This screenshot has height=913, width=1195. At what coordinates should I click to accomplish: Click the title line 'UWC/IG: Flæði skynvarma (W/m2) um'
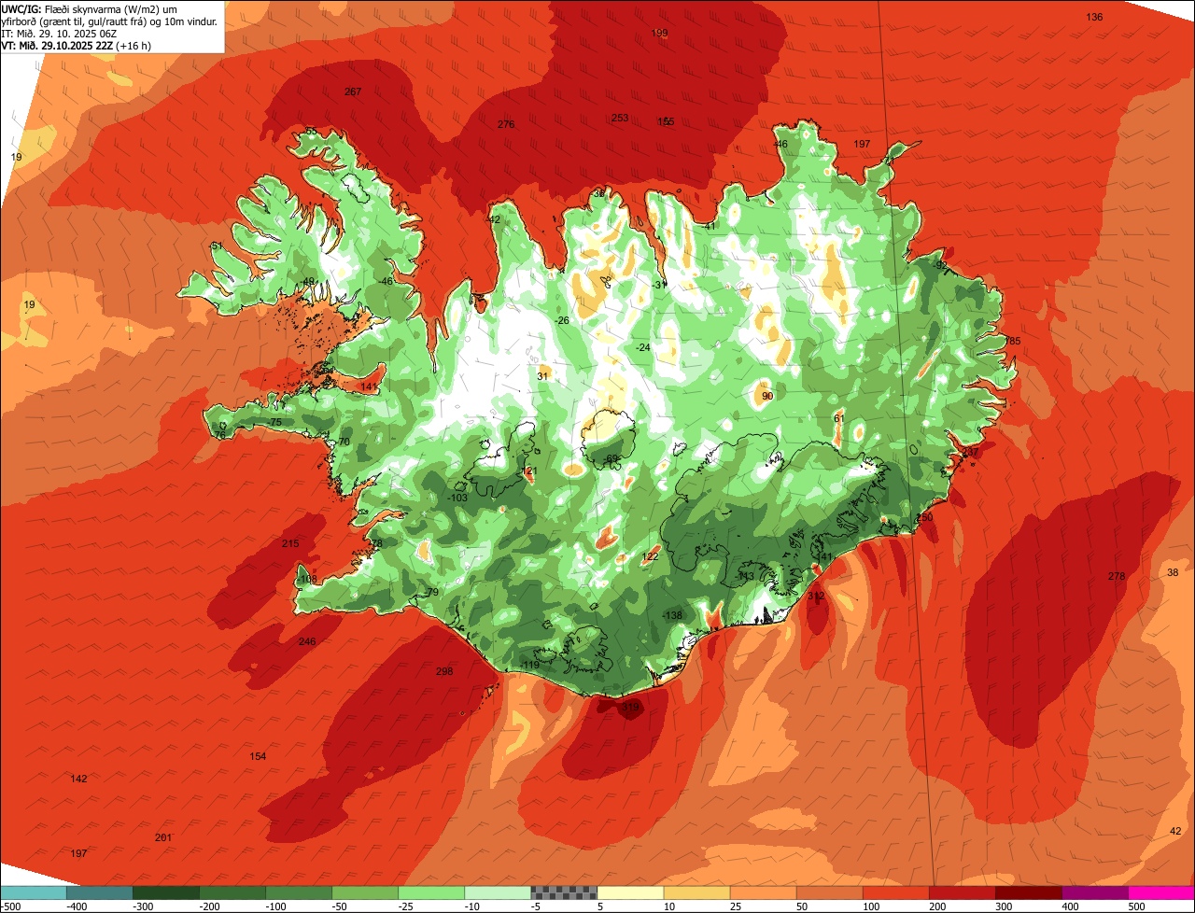[x=90, y=8]
